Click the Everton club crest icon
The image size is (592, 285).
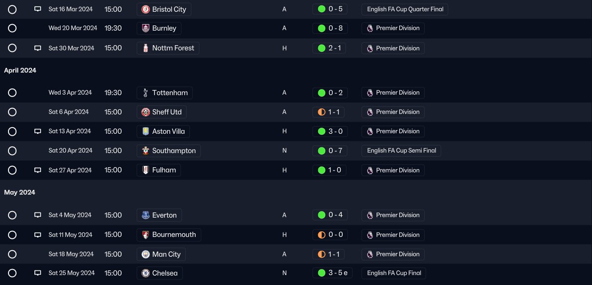point(146,215)
